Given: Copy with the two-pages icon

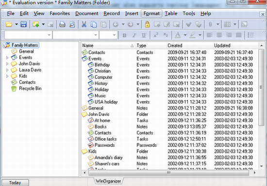Looking at the screenshot, I should click(x=94, y=24).
